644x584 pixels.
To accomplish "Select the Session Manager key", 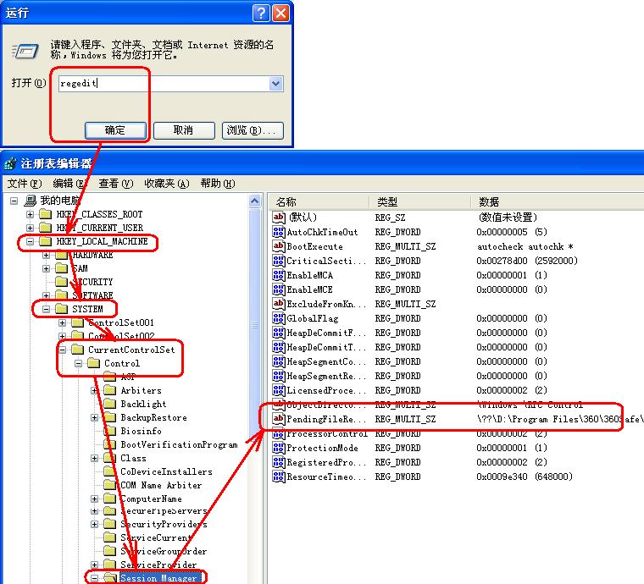I will click(159, 579).
